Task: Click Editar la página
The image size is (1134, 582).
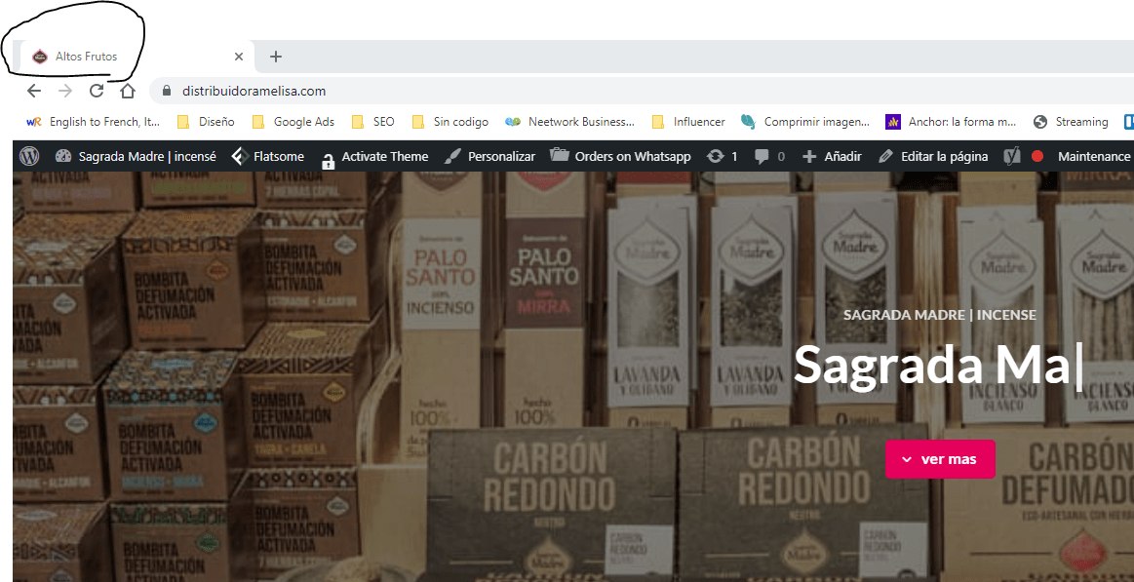Action: 932,156
